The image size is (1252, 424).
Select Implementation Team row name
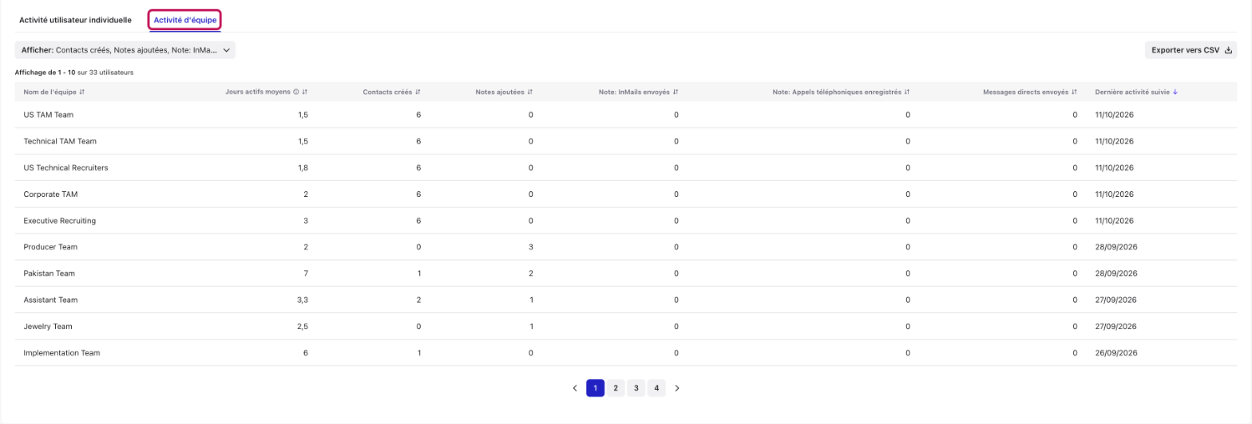point(61,352)
